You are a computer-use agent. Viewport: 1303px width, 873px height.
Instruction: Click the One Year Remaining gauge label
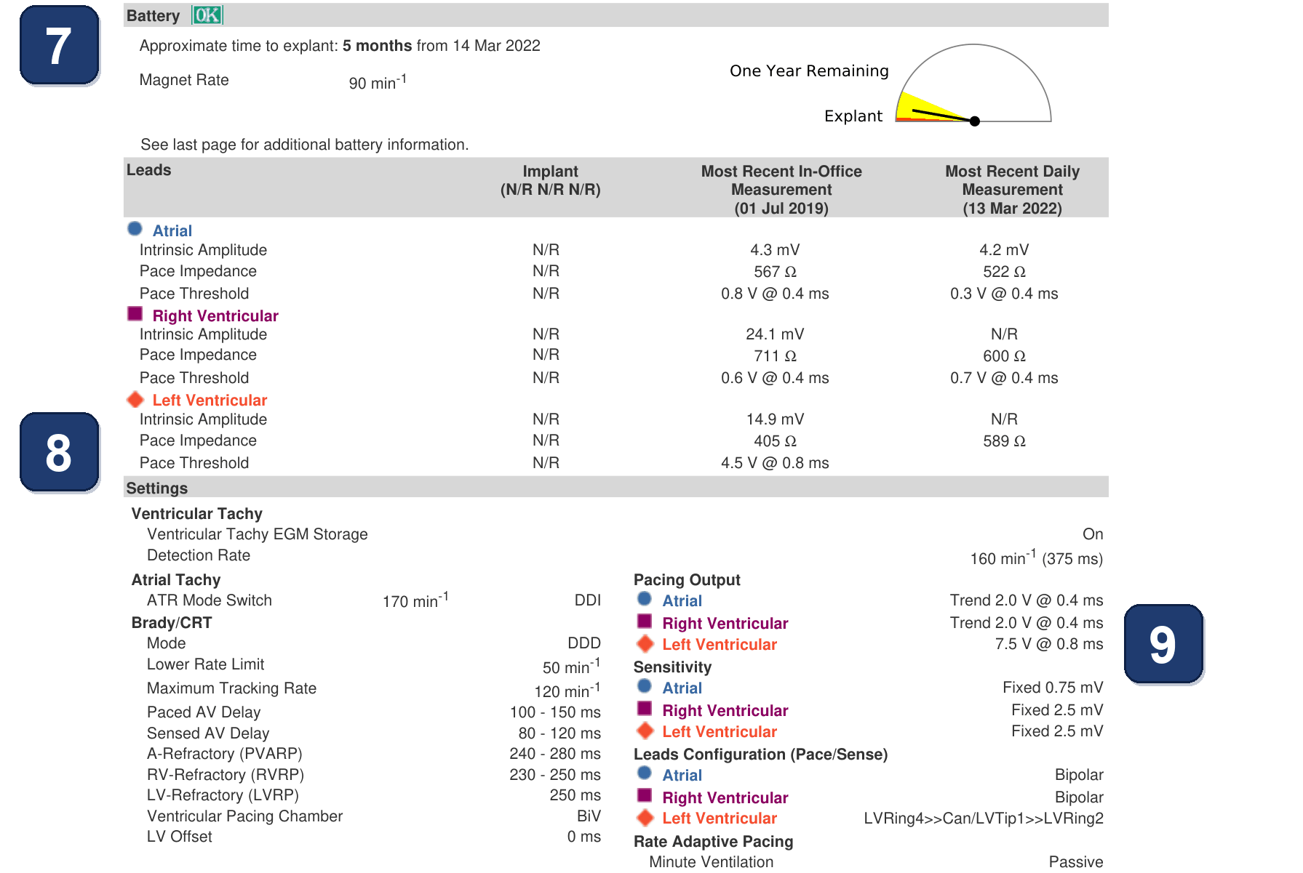coord(809,71)
